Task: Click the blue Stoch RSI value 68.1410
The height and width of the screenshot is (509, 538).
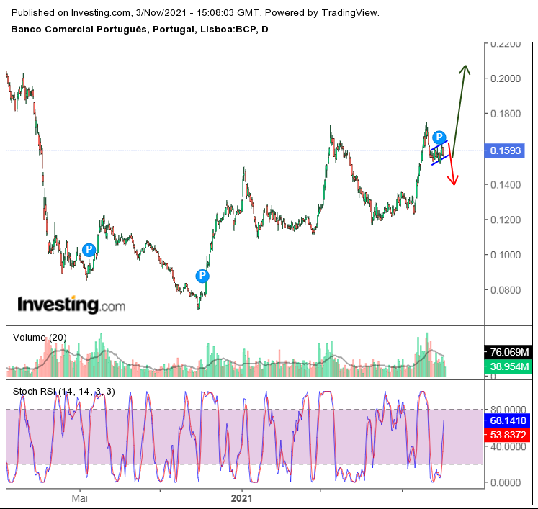Action: click(x=507, y=420)
